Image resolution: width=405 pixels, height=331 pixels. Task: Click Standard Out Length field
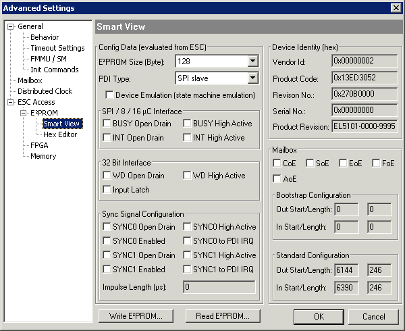coord(379,270)
